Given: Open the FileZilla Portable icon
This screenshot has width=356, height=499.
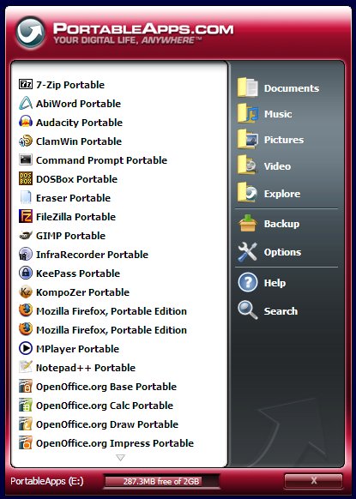Looking at the screenshot, I should click(x=26, y=216).
